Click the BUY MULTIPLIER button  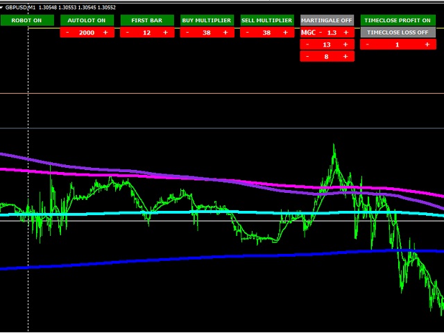(x=207, y=20)
